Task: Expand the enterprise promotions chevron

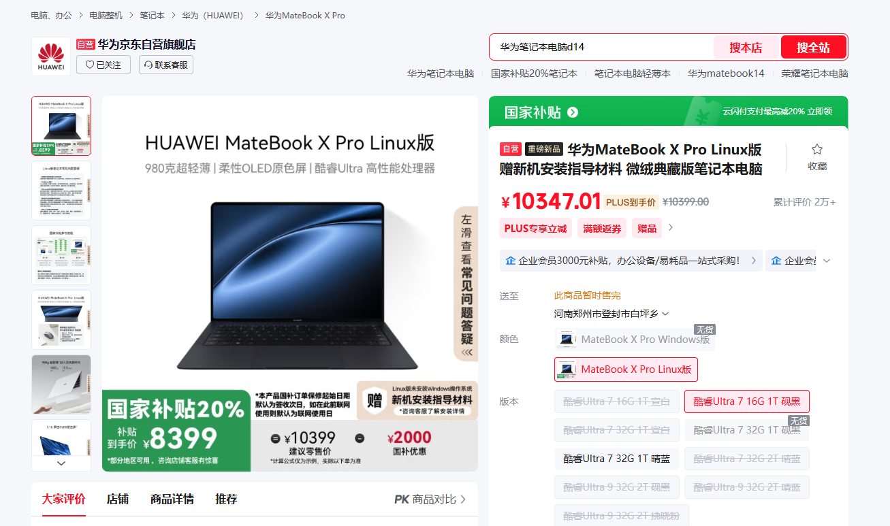Action: [x=827, y=261]
